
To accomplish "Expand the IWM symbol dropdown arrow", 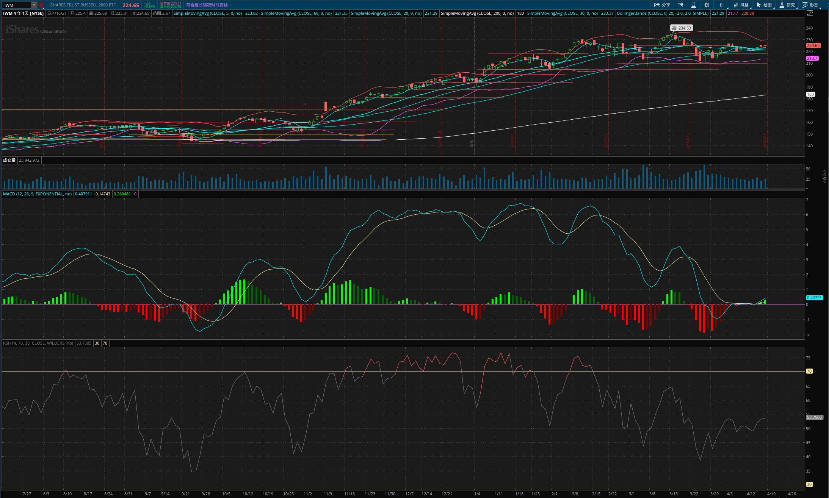I will (34, 5).
